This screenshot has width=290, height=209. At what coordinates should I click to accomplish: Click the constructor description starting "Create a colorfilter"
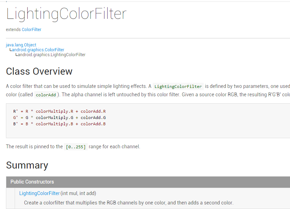129,203
